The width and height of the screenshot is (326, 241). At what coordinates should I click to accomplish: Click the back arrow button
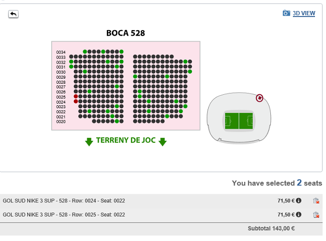click(14, 14)
